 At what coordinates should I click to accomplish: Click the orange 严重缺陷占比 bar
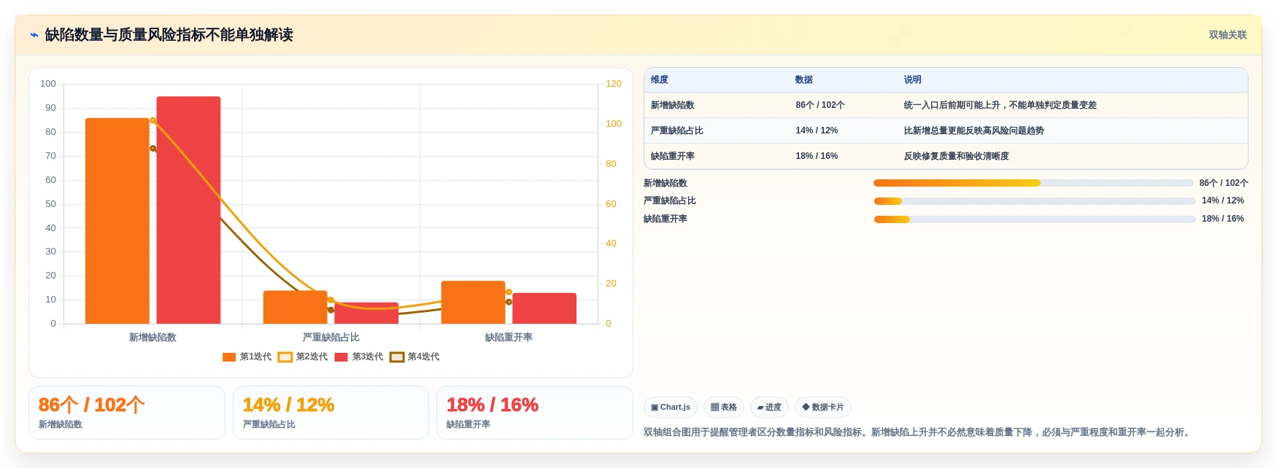[296, 307]
